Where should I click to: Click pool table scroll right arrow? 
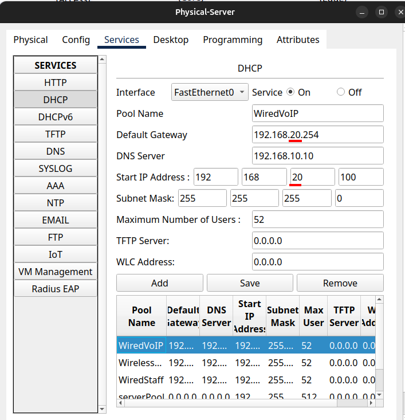click(x=371, y=403)
